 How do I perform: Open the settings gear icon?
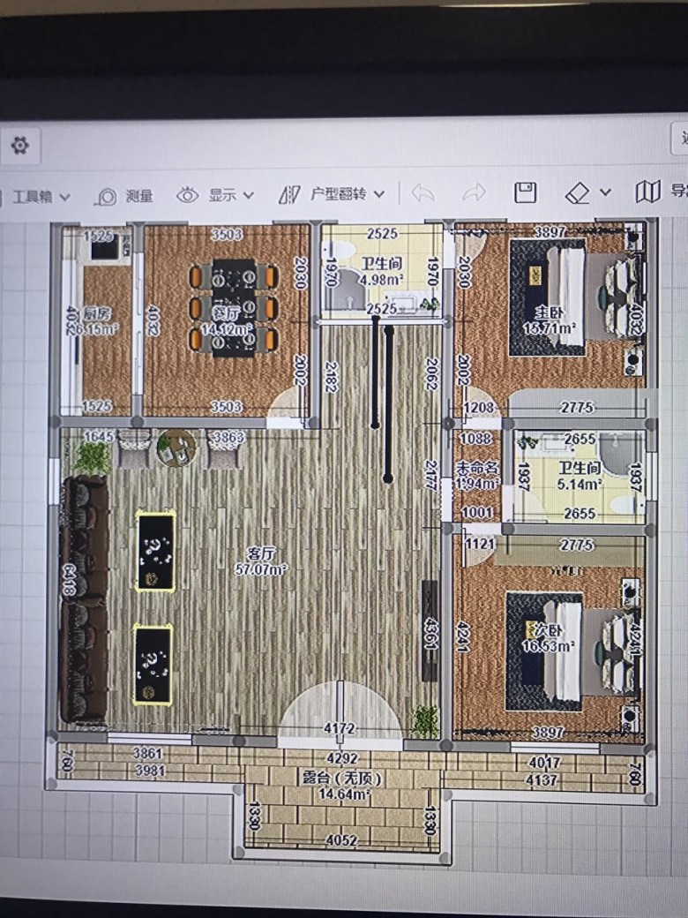(x=19, y=145)
